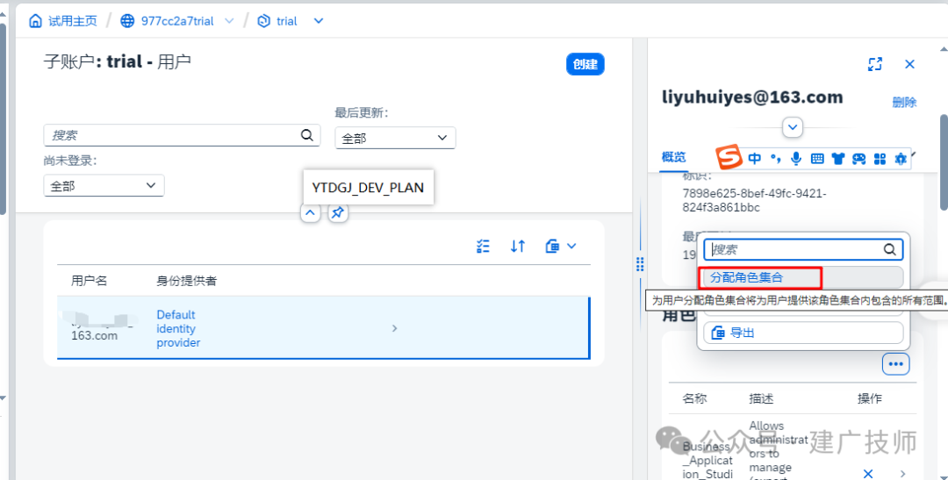Pin the header with the pin icon

pyautogui.click(x=338, y=212)
